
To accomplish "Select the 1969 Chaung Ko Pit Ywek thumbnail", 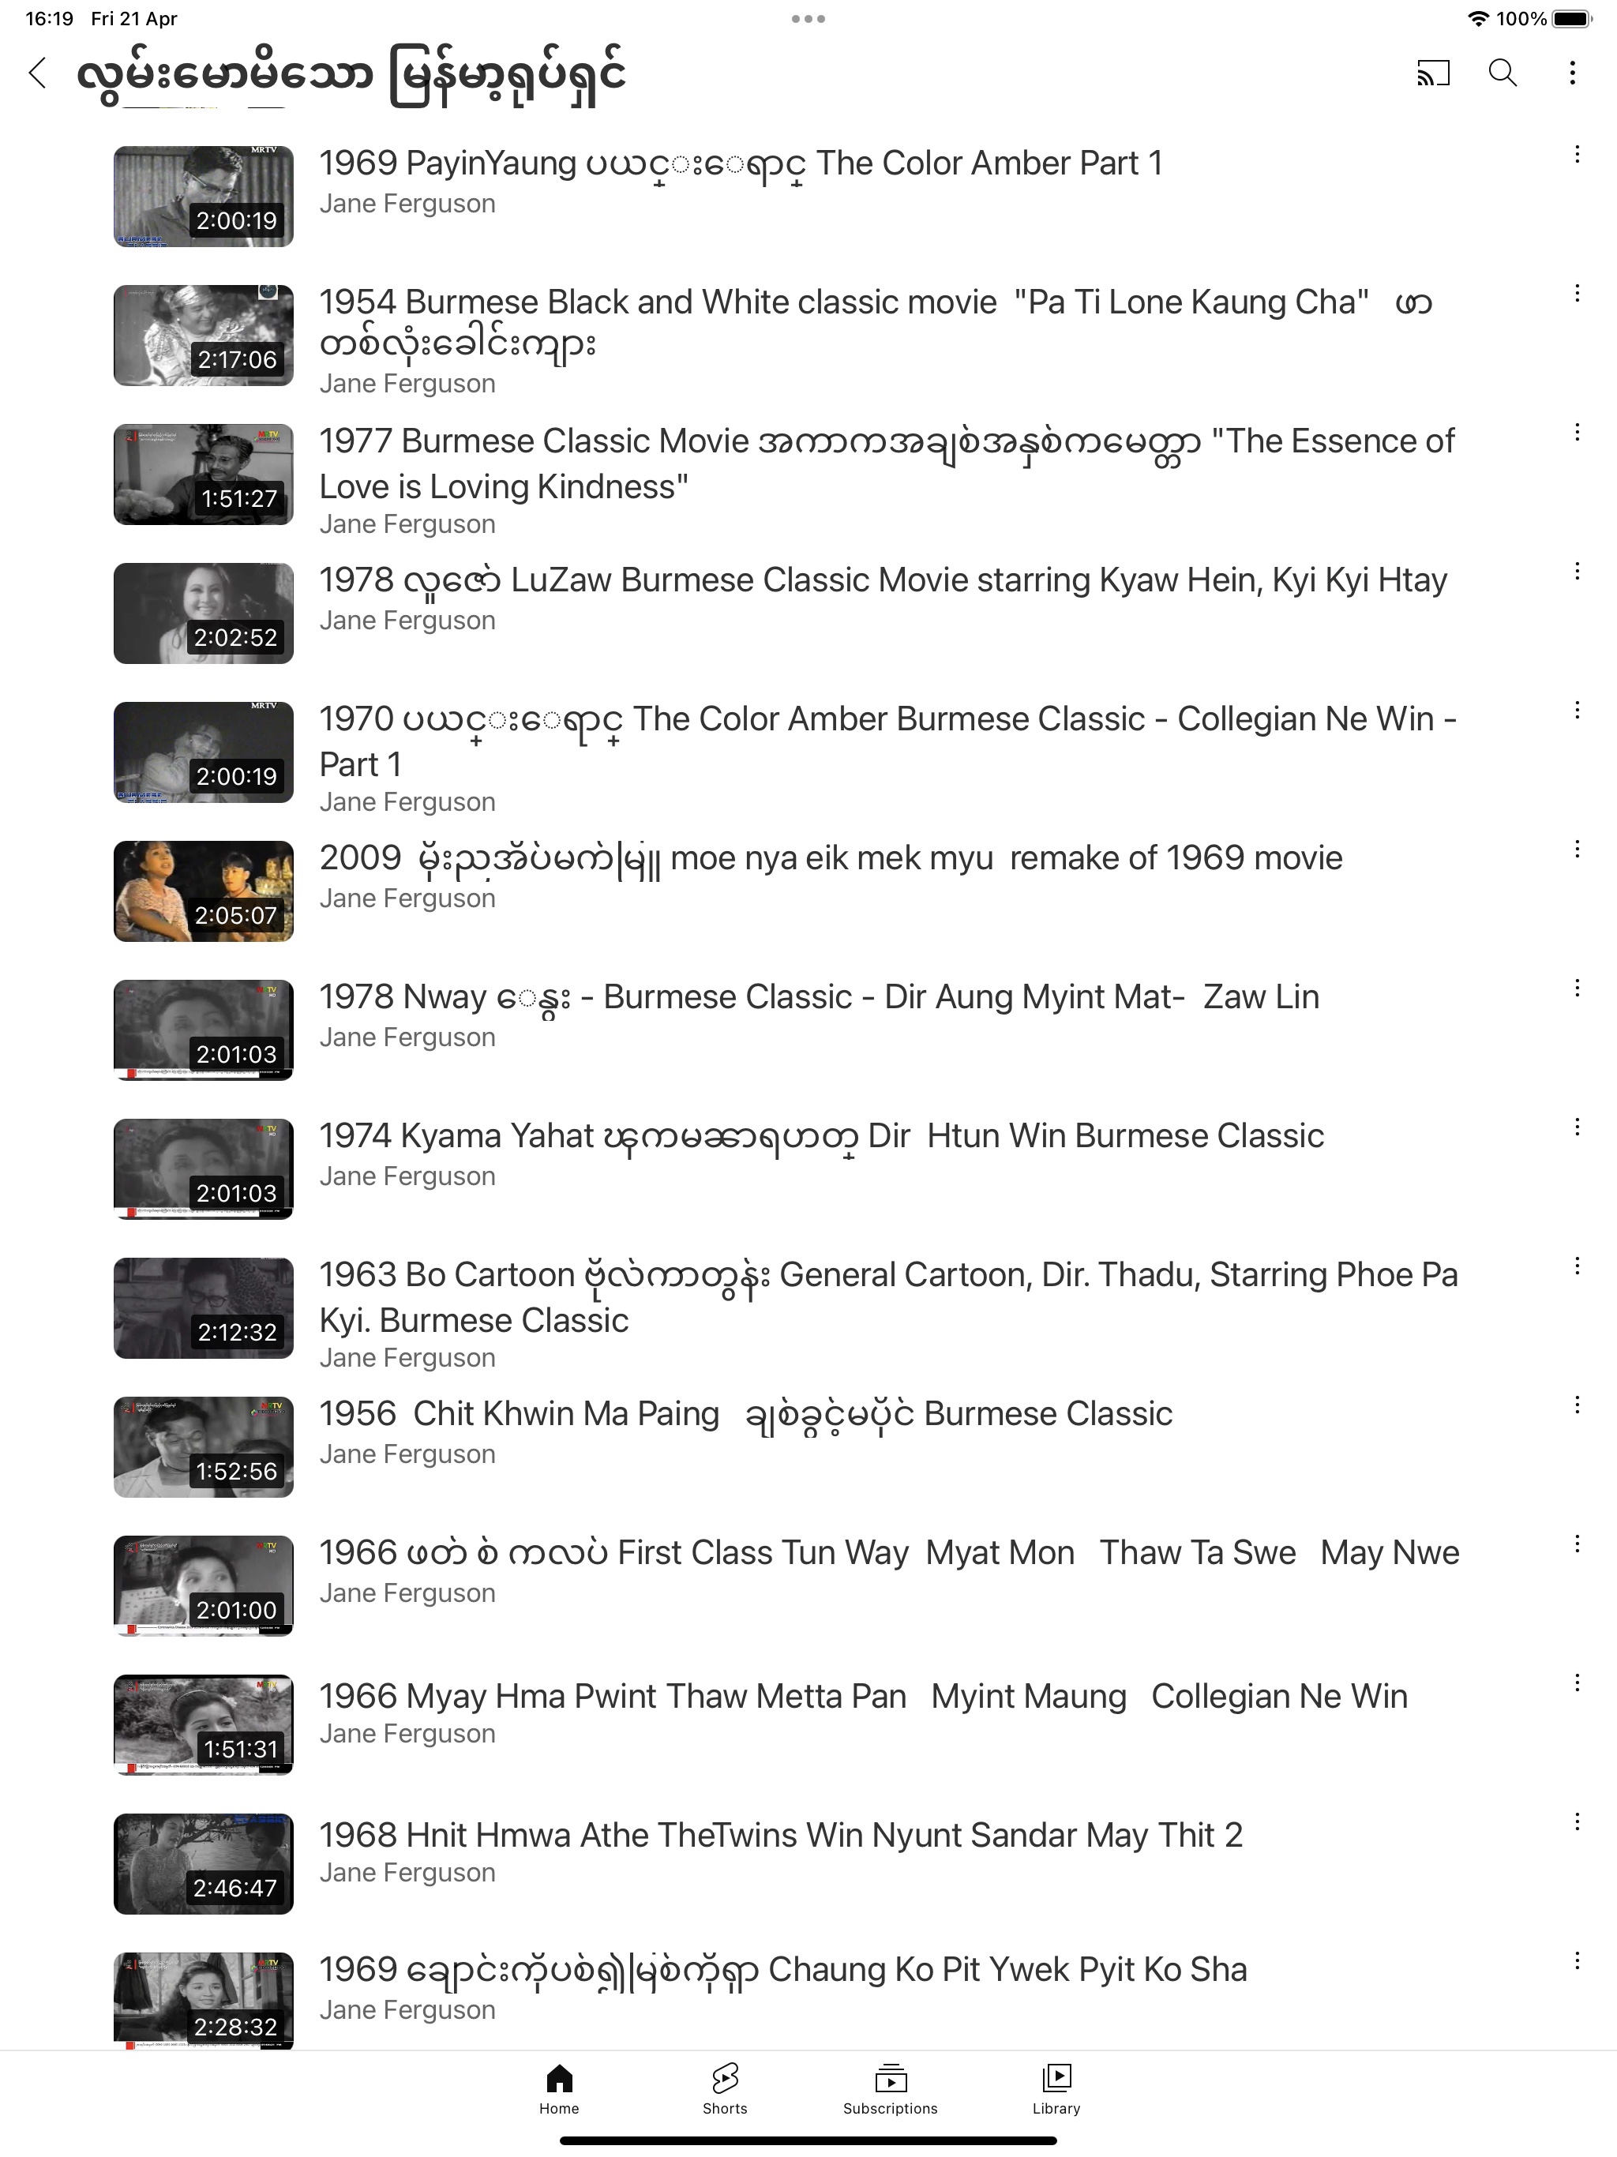I will [x=203, y=2001].
